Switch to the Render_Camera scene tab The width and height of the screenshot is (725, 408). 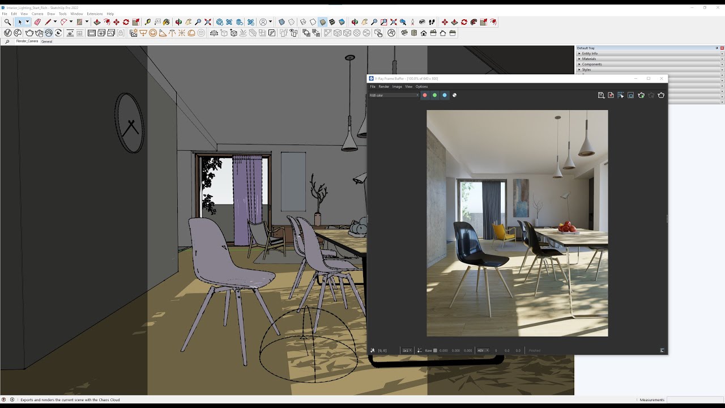tap(27, 41)
